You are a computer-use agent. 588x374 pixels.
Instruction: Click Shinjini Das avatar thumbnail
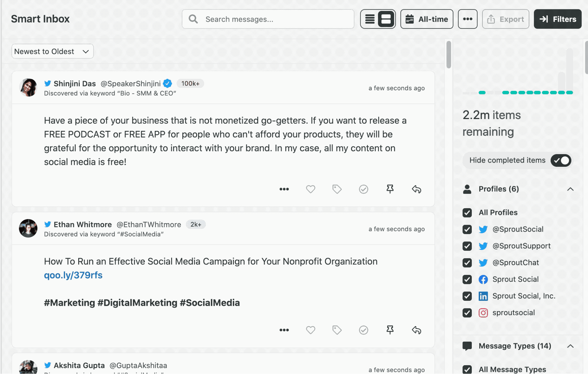pyautogui.click(x=28, y=87)
